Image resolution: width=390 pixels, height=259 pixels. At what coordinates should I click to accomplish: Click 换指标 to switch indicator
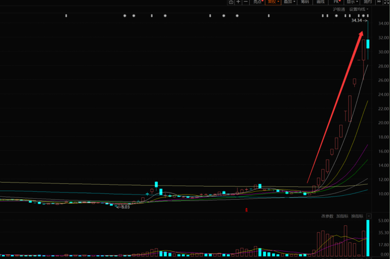(357, 216)
